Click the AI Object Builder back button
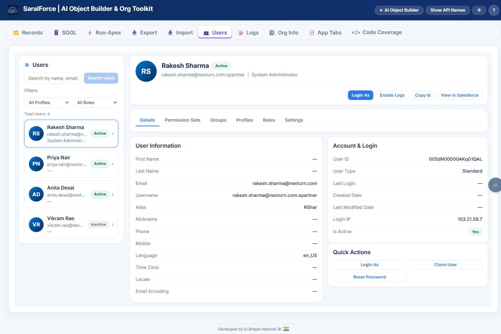 coord(399,10)
